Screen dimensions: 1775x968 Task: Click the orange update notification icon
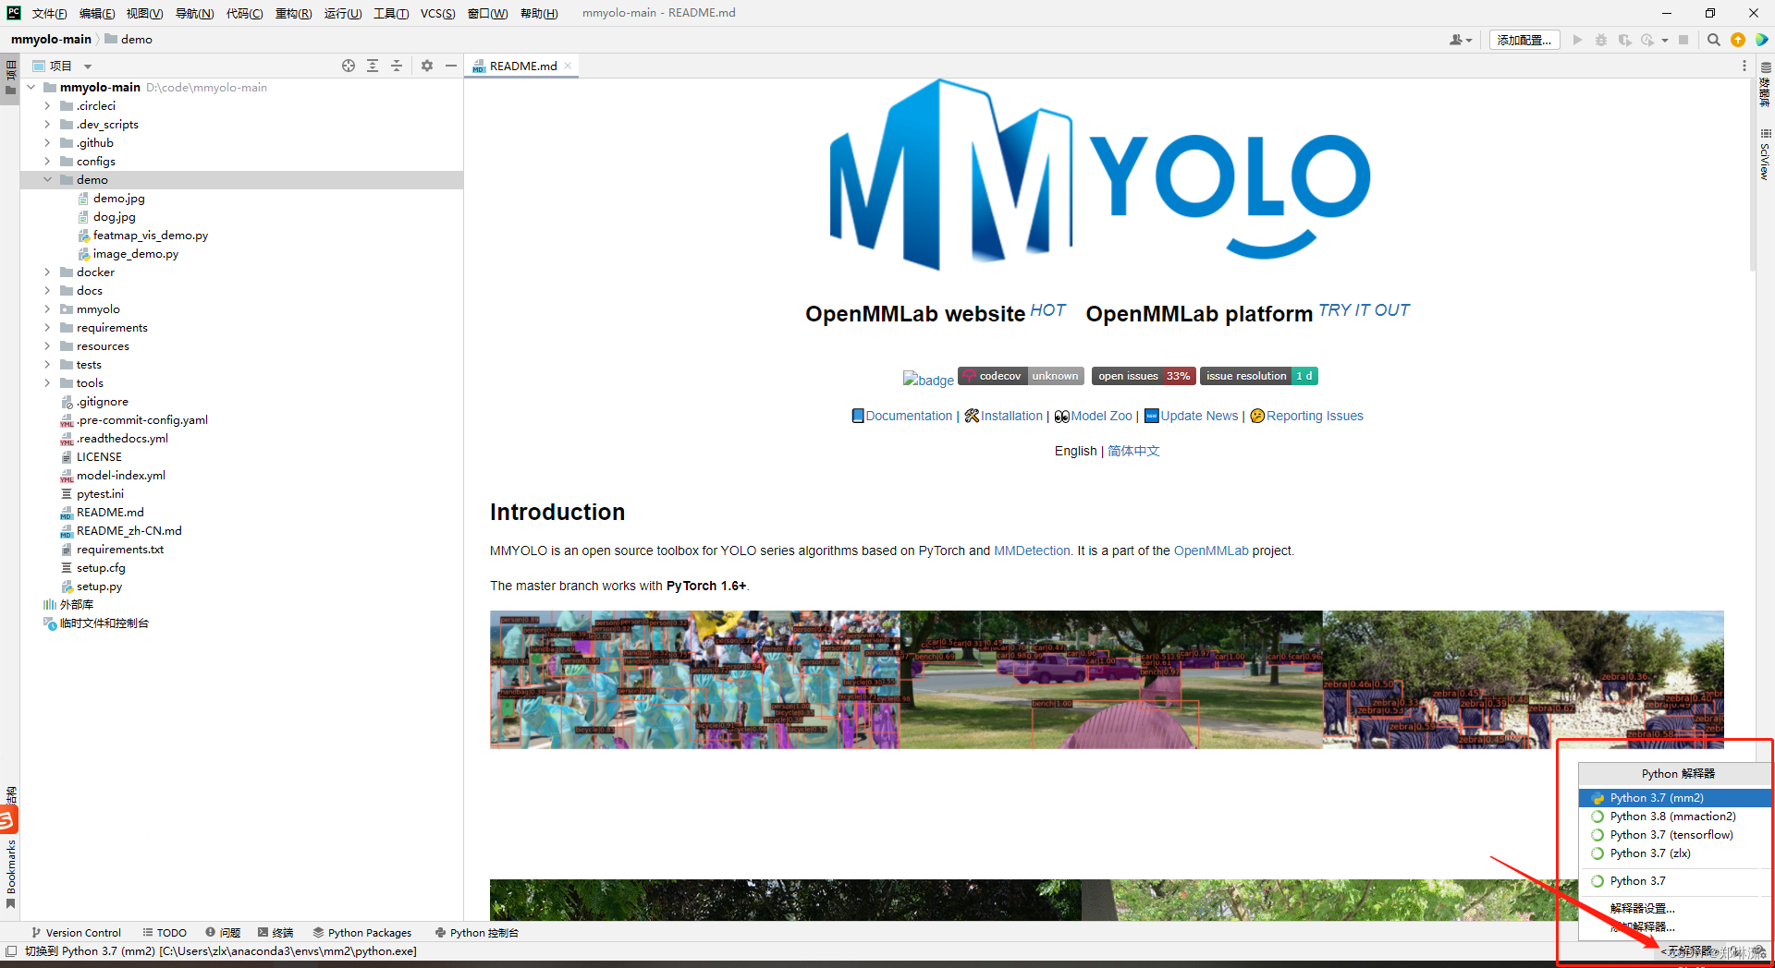click(x=1738, y=40)
